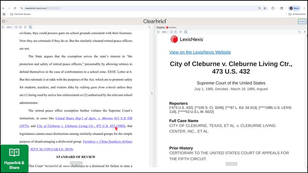Click the STANDARD OF REVIEW heading
This screenshot has height=173, width=308.
pos(76,157)
